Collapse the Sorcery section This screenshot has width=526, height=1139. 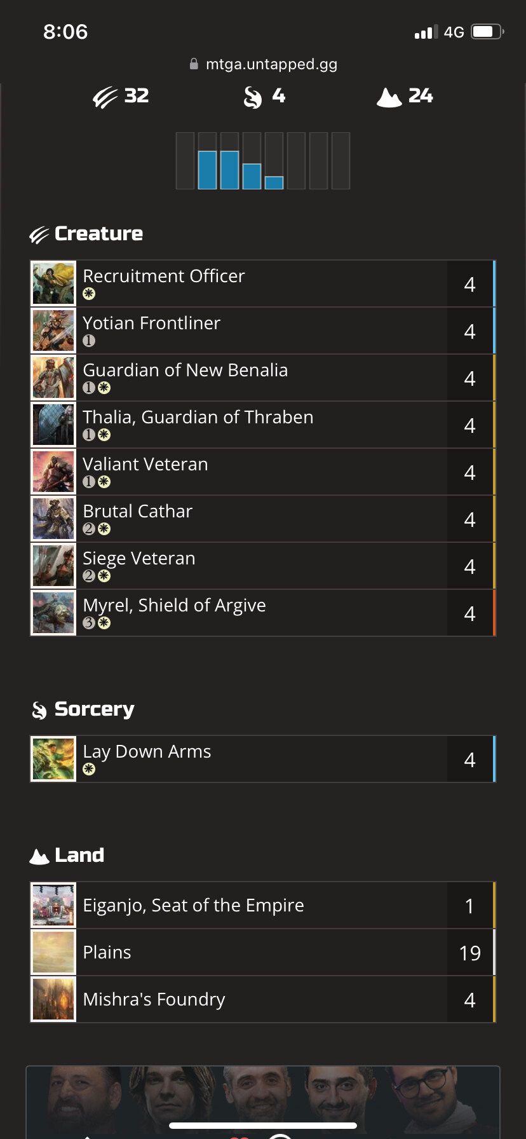[94, 710]
